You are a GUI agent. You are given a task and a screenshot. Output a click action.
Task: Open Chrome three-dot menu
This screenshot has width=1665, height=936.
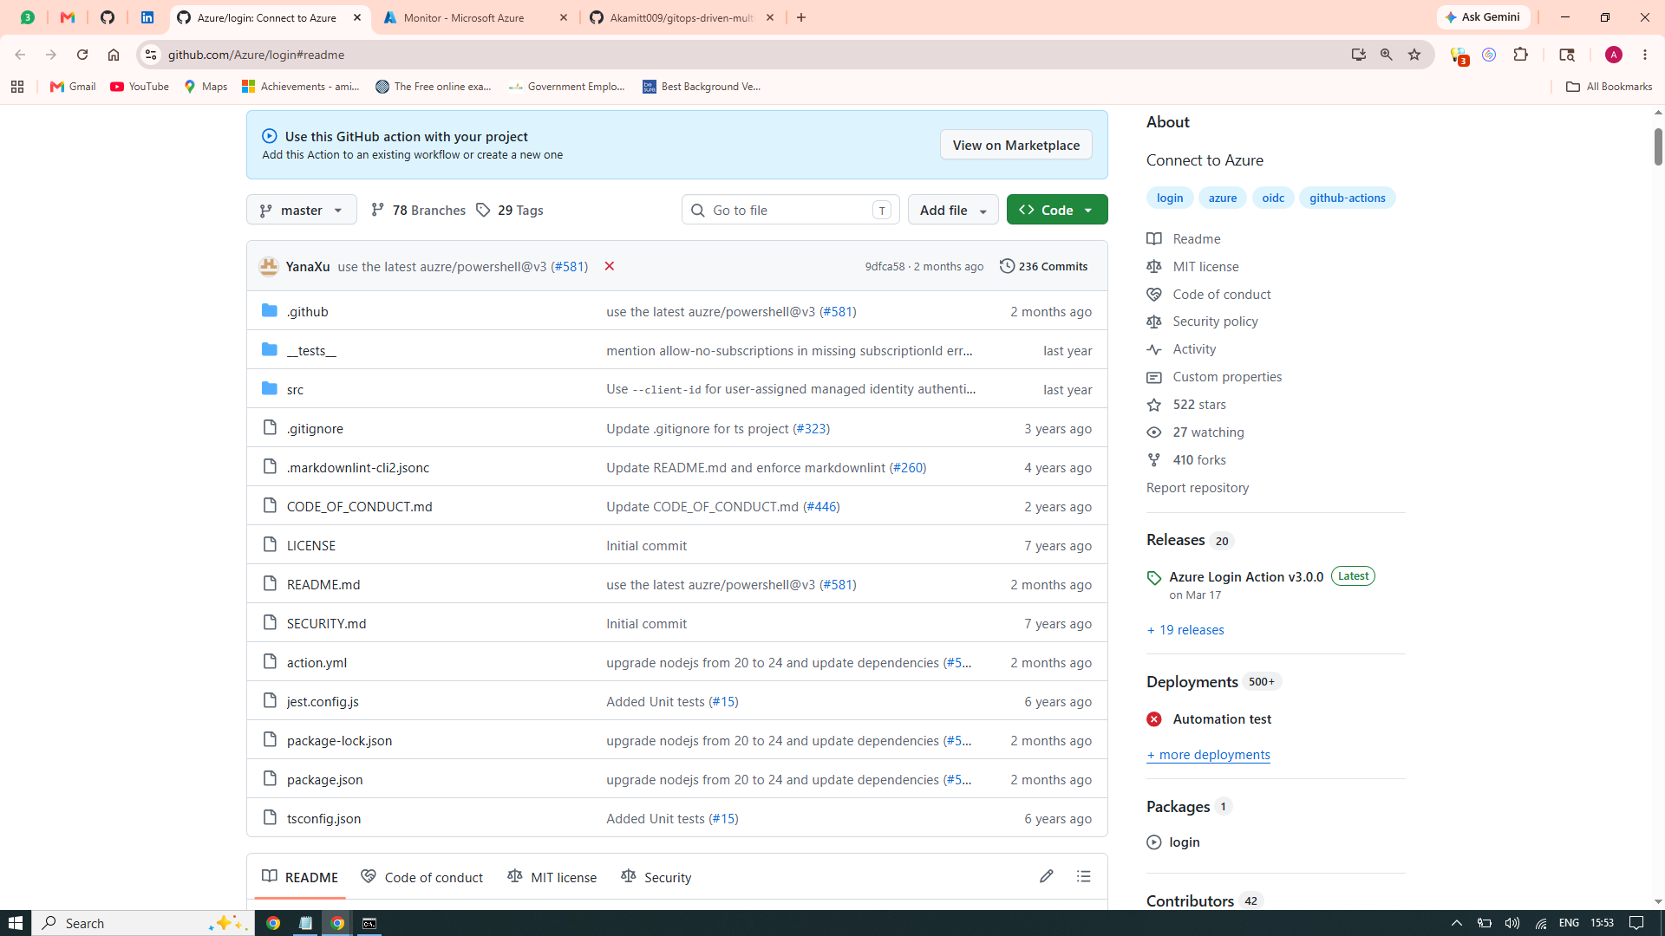coord(1645,55)
